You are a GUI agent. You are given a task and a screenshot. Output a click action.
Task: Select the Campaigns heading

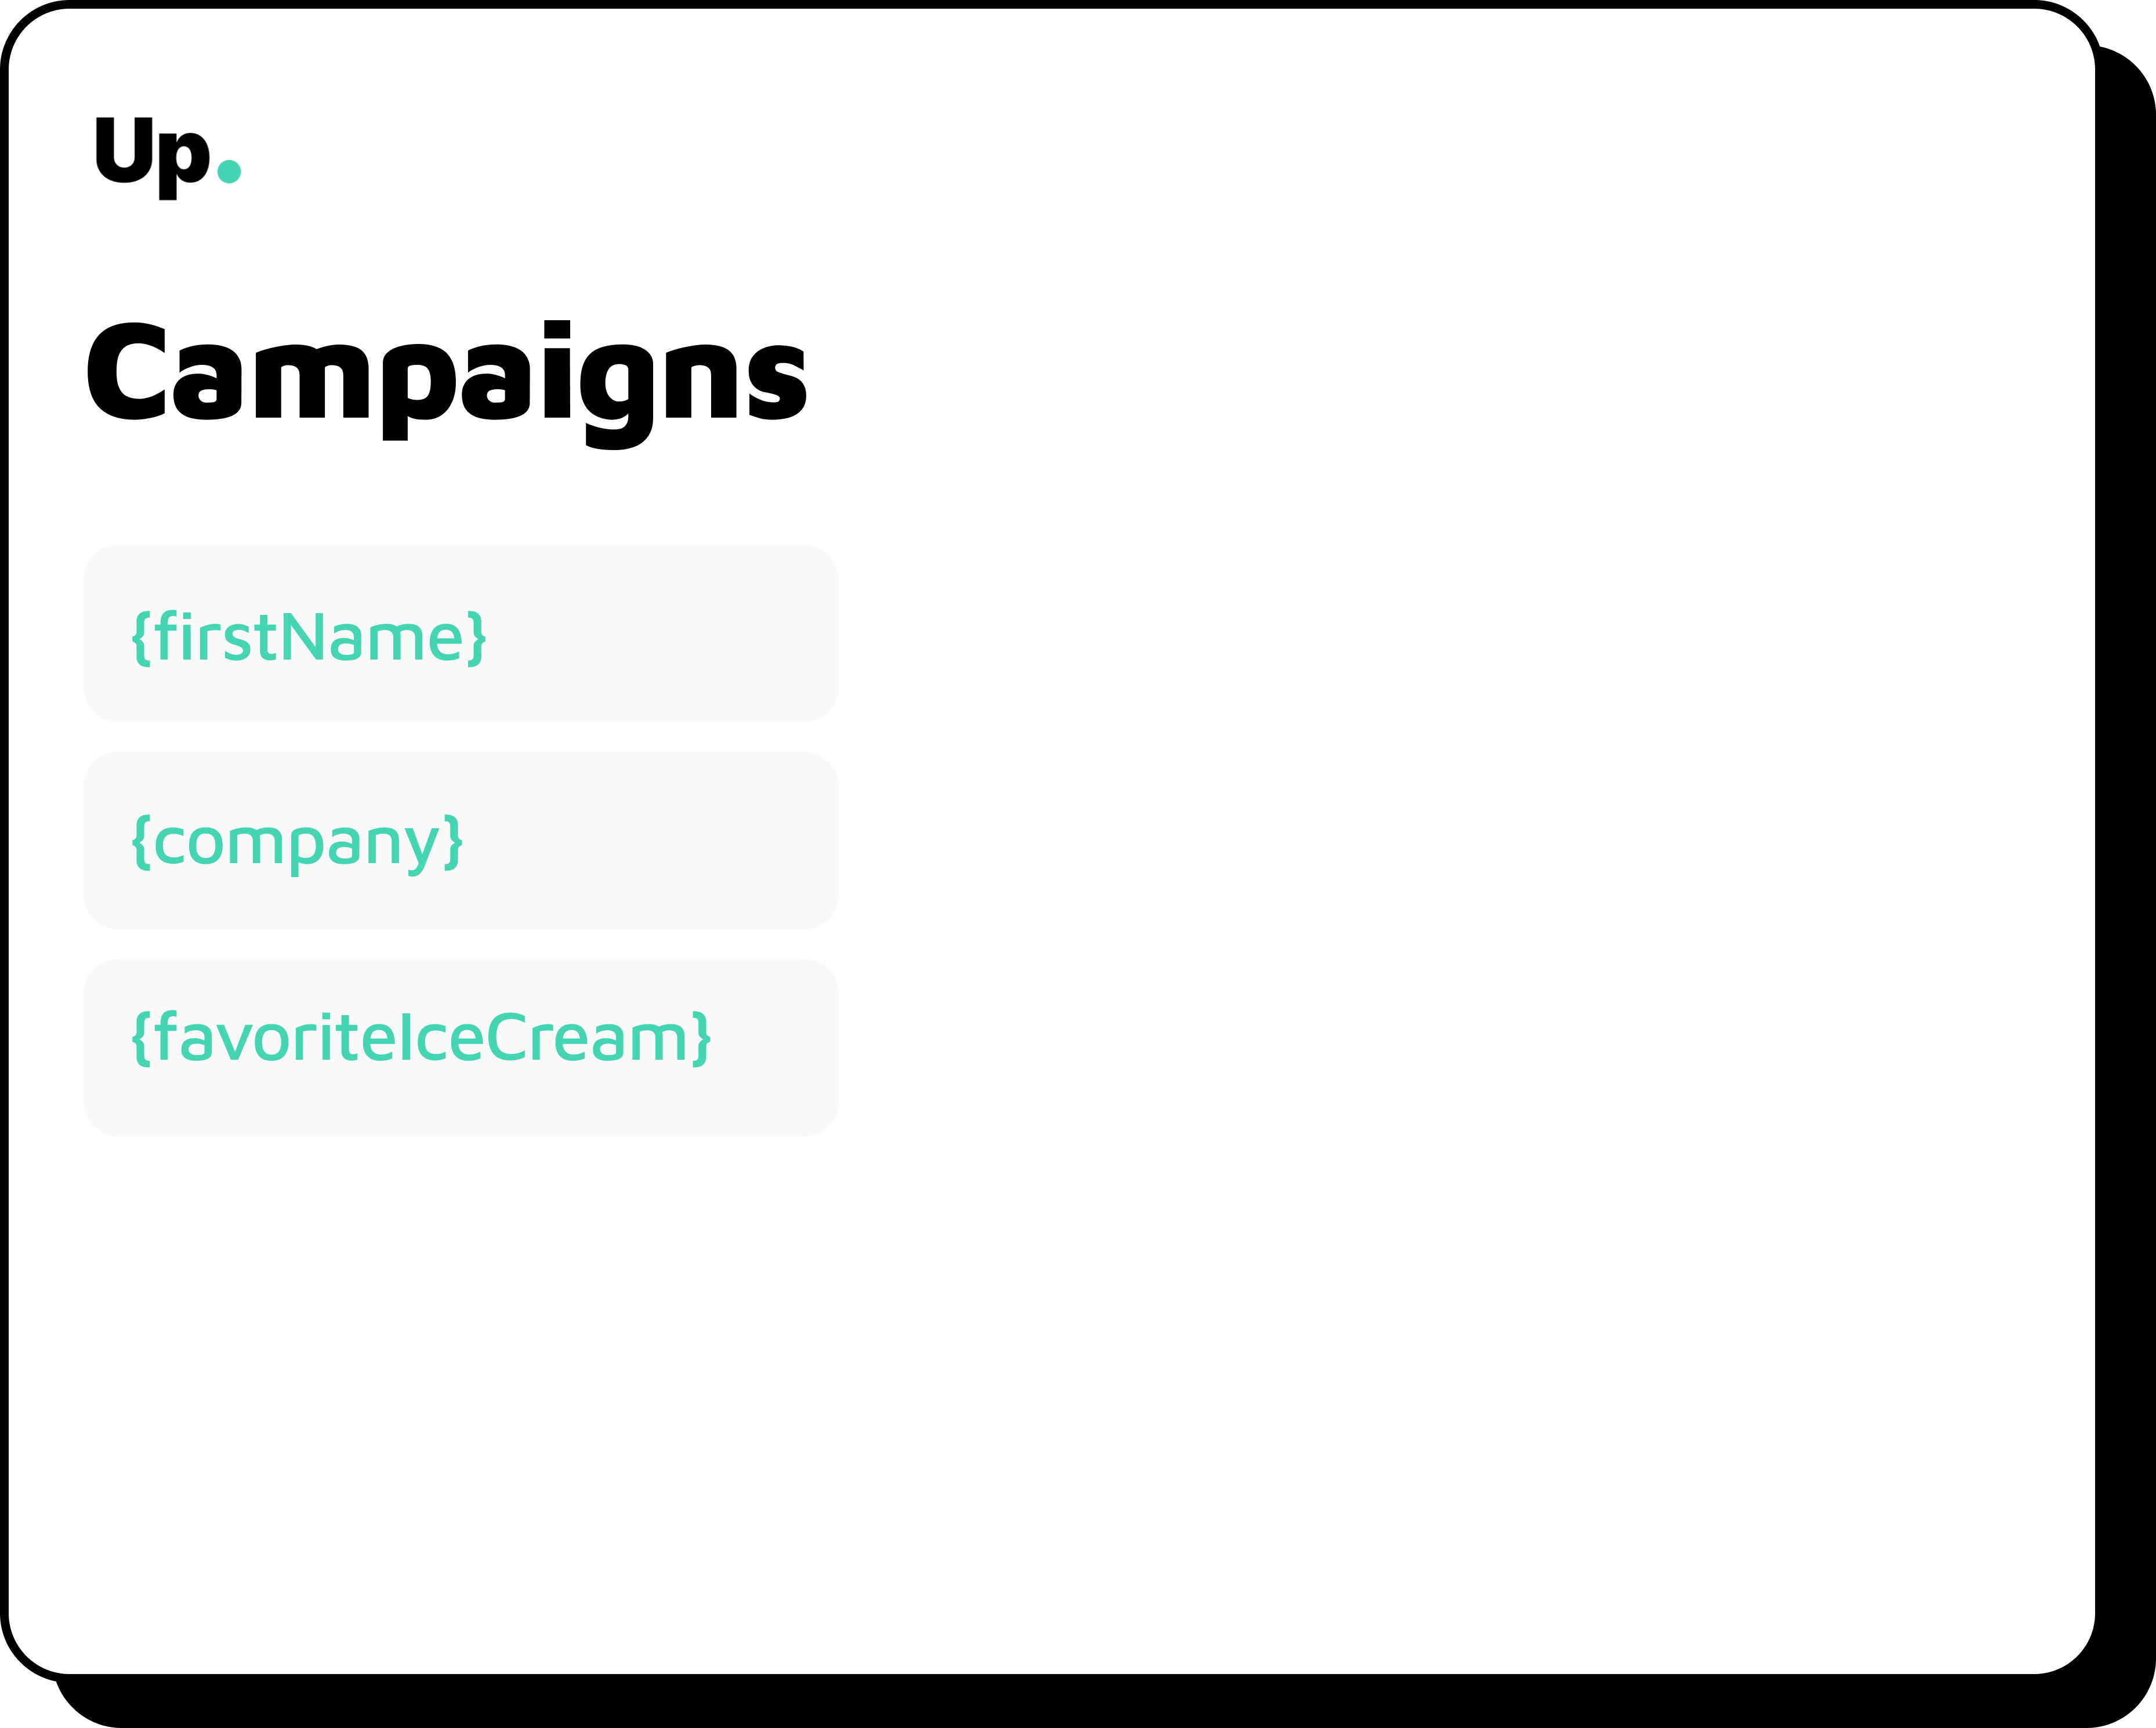(447, 384)
